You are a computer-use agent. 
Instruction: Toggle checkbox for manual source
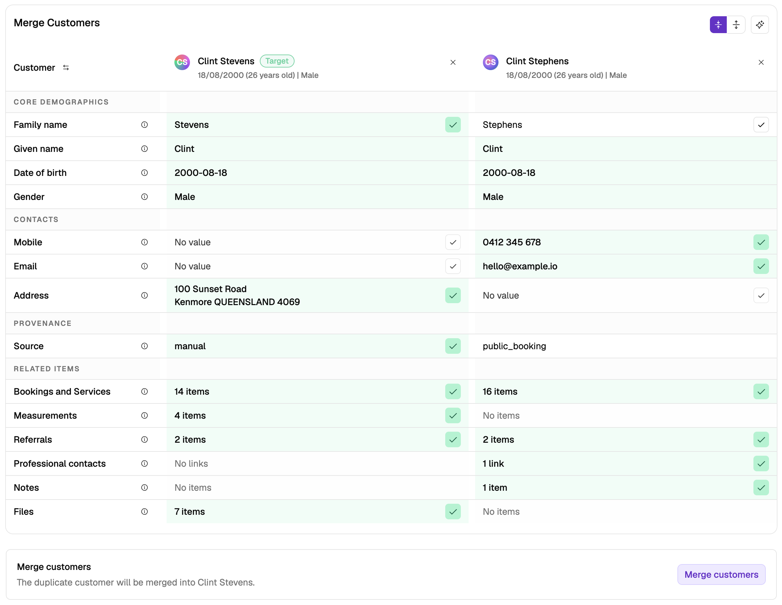click(453, 346)
